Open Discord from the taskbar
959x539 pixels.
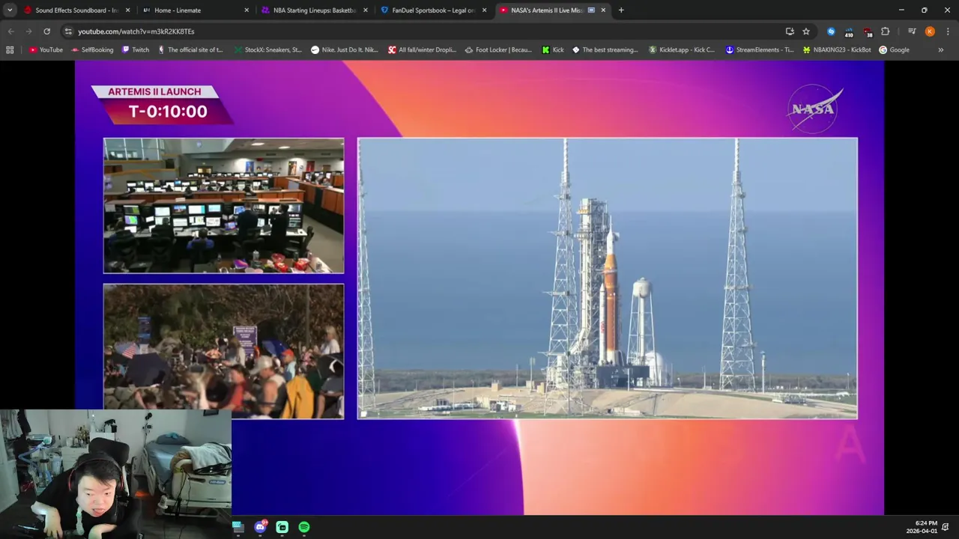click(x=260, y=527)
